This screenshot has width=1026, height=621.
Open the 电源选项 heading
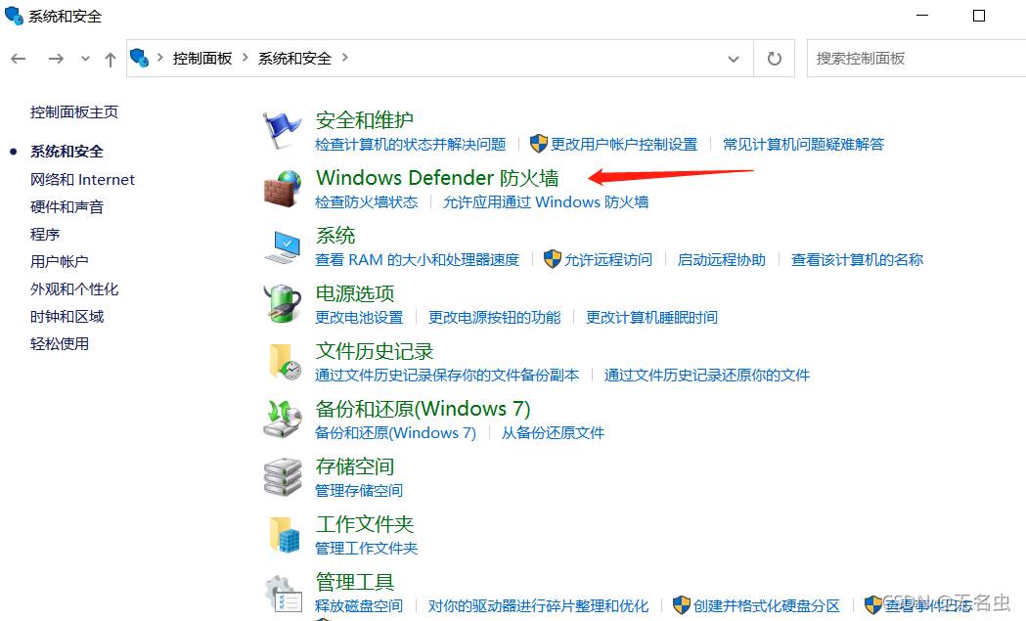tap(355, 293)
